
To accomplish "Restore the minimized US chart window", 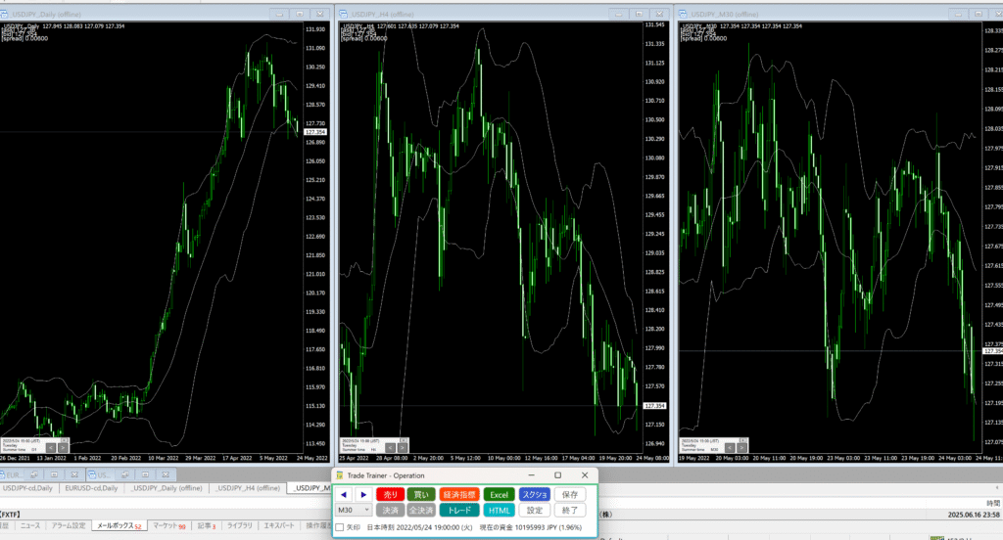I will click(125, 474).
